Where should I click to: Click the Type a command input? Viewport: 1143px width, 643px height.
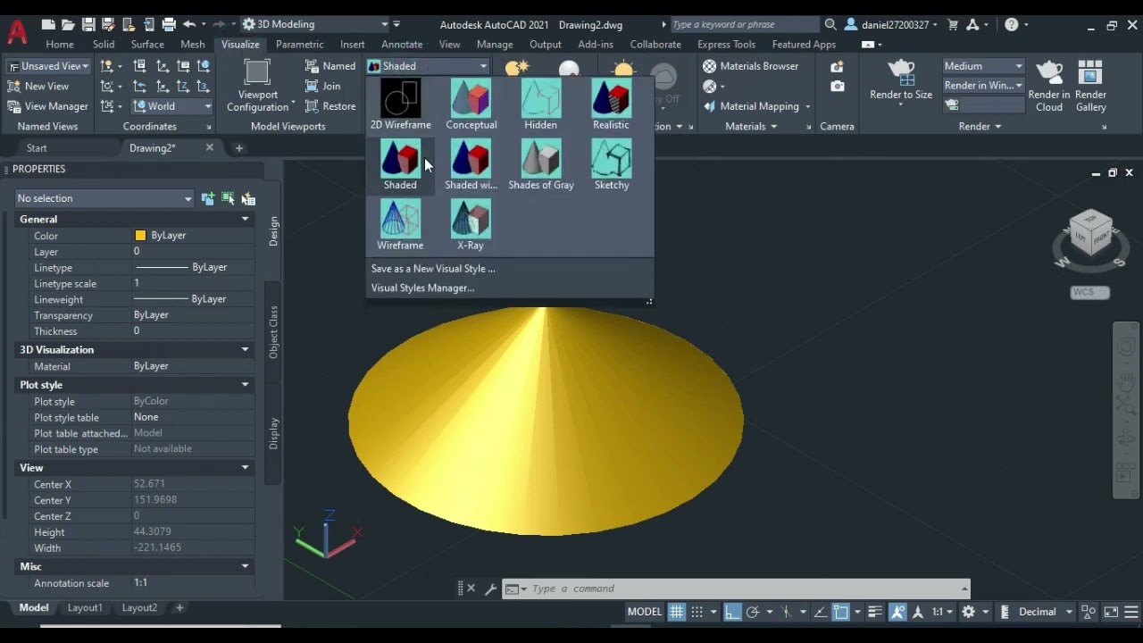click(x=746, y=589)
